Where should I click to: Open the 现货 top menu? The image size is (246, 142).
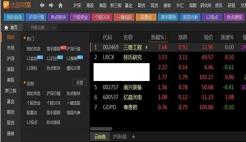[x=154, y=5]
